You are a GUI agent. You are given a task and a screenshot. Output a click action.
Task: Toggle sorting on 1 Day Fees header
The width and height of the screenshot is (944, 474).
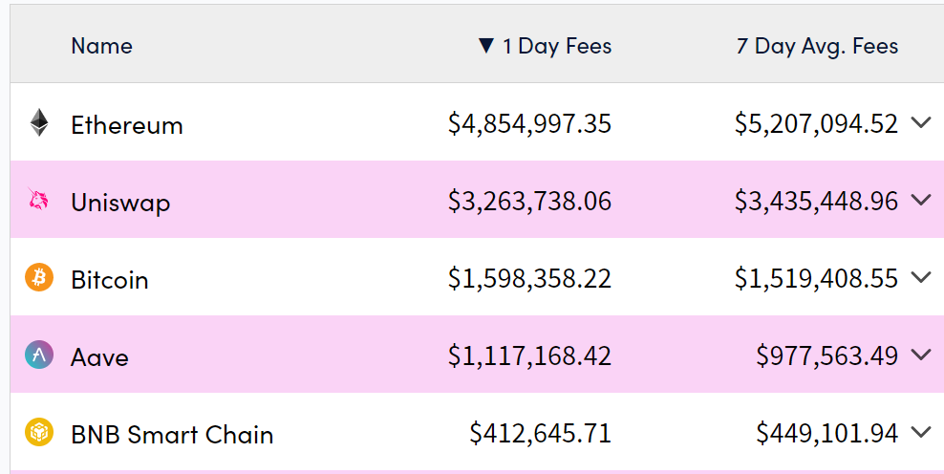(x=545, y=46)
